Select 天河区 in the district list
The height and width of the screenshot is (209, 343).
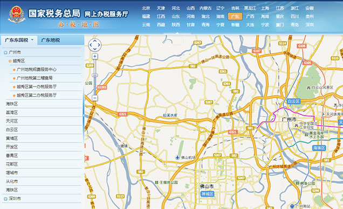point(12,121)
